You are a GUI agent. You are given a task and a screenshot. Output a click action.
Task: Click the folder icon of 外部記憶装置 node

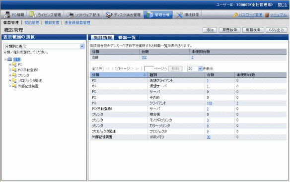tap(14, 86)
